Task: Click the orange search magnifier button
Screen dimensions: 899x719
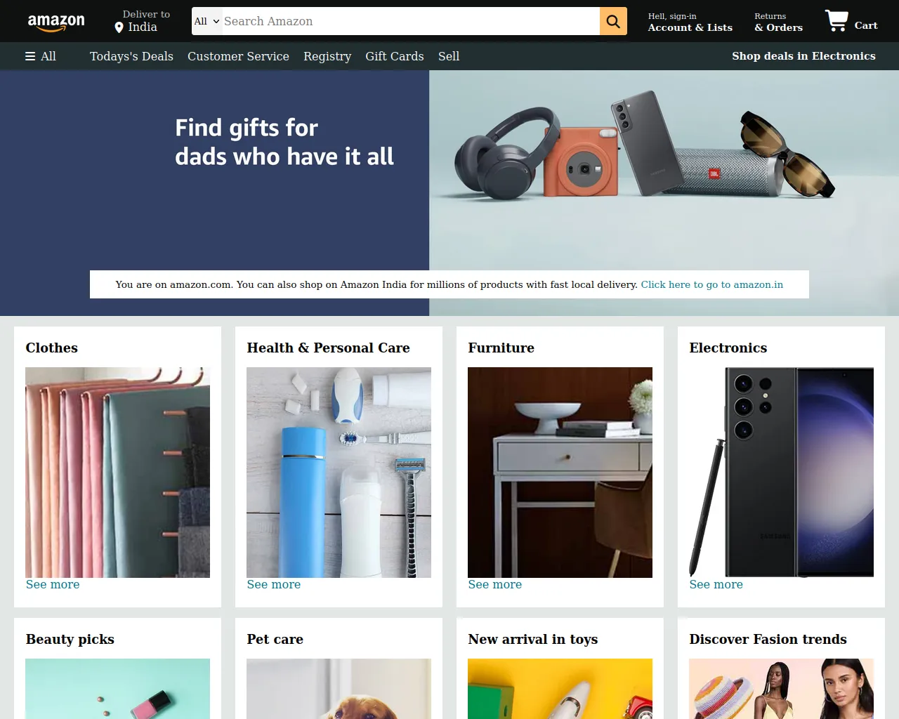Action: 613,21
